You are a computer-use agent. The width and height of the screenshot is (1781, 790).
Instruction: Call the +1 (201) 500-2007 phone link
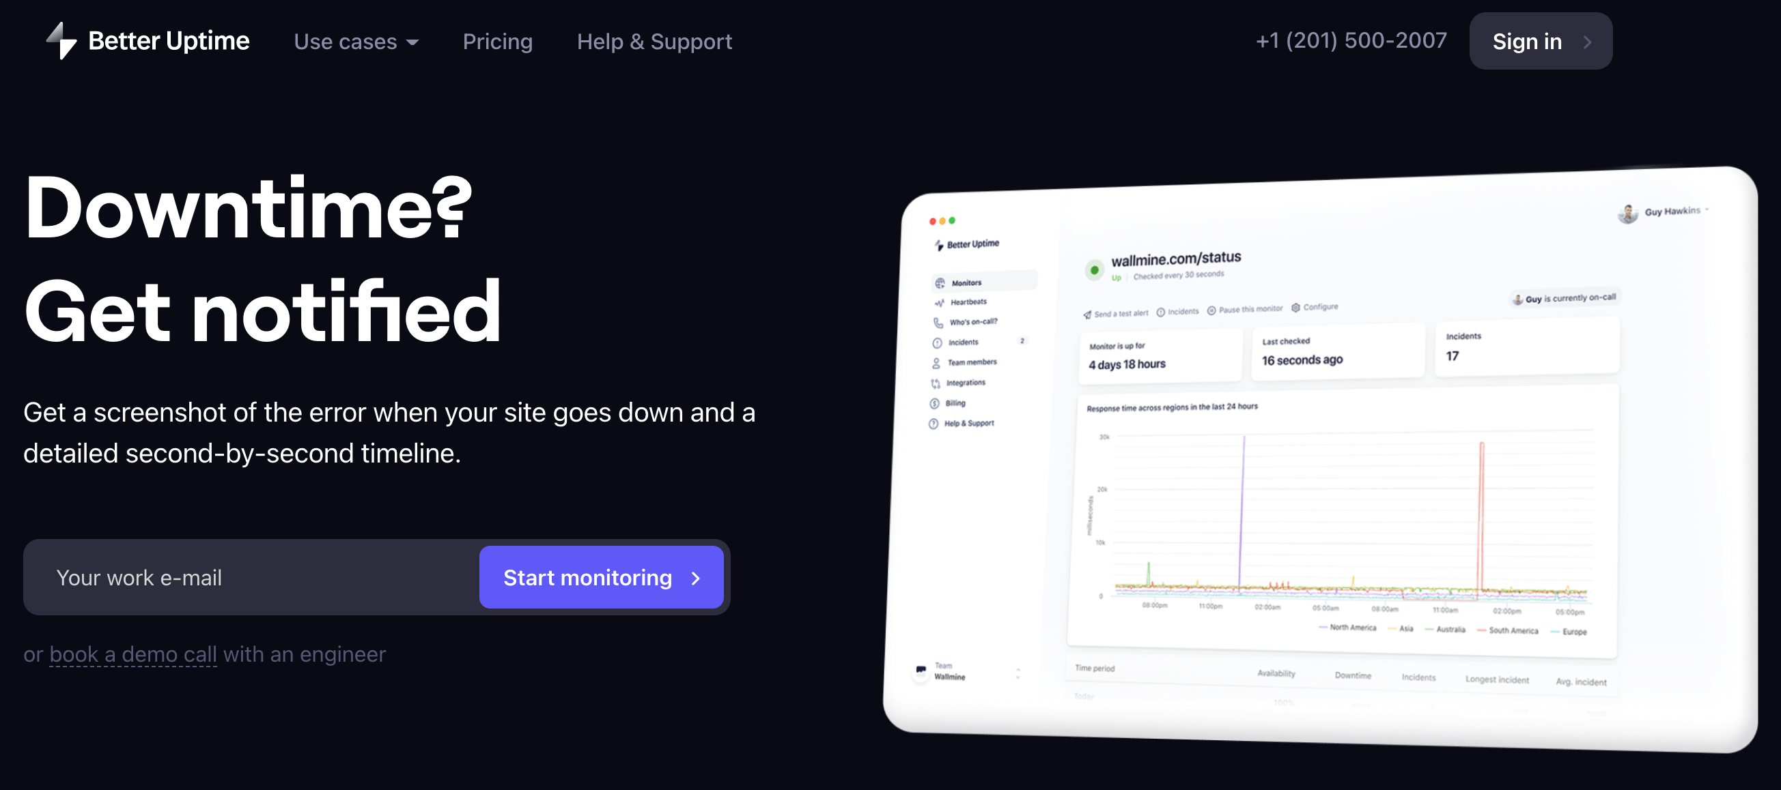click(x=1351, y=40)
